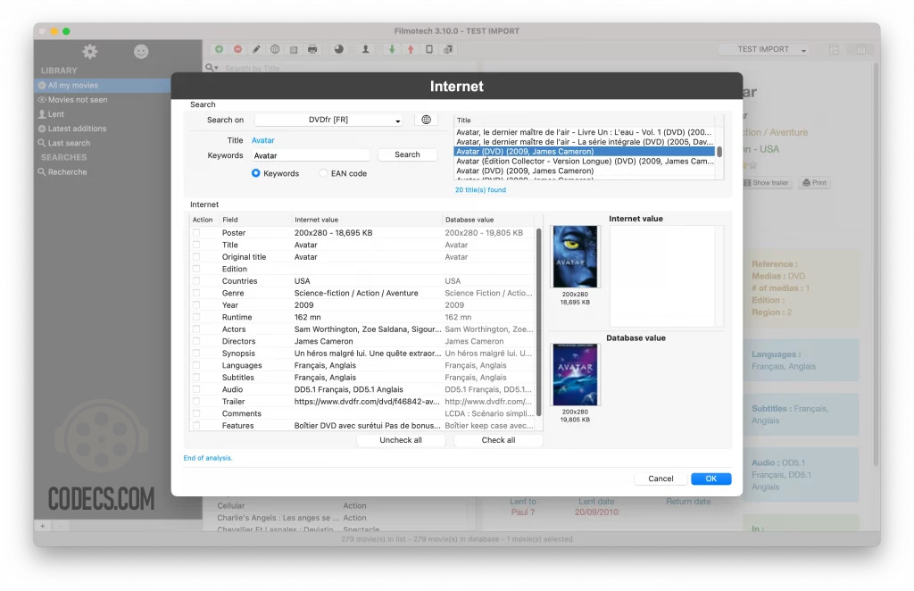Viewport: 914px width, 591px height.
Task: Open the Search on DVDfr [FR] dropdown
Action: point(328,120)
